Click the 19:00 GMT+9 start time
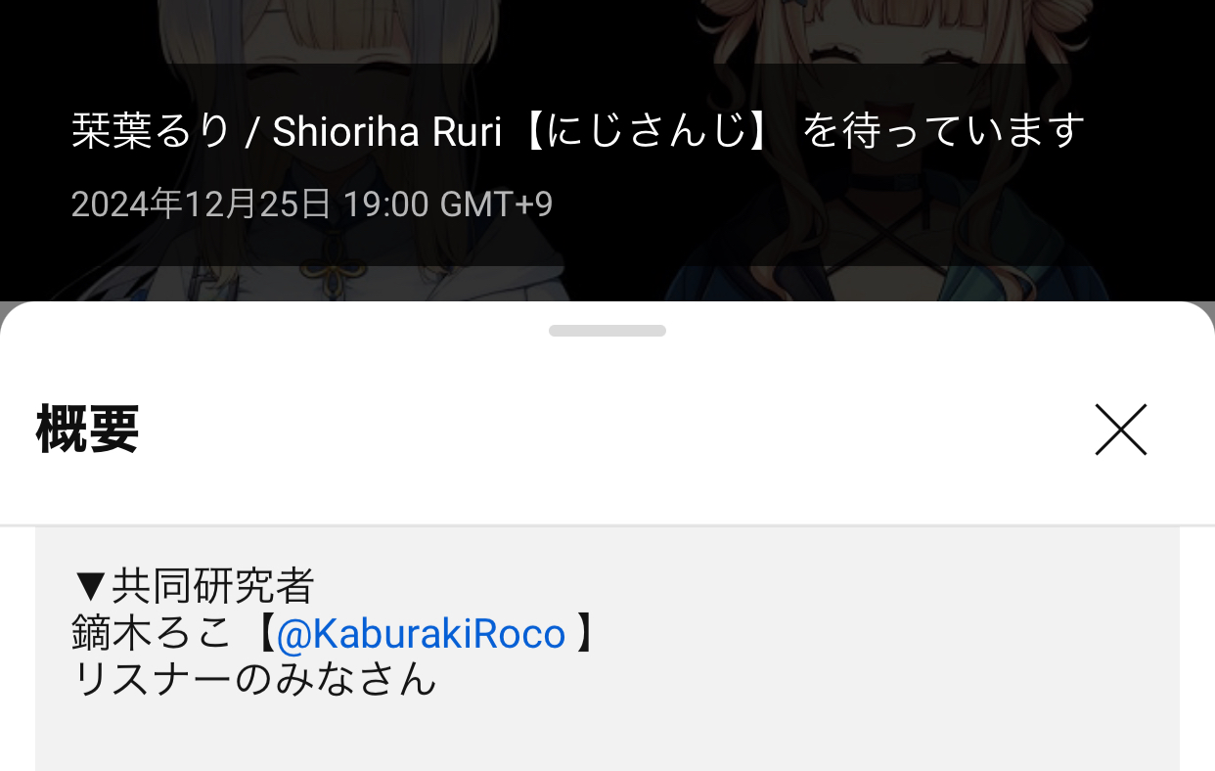This screenshot has height=771, width=1215. coord(447,204)
